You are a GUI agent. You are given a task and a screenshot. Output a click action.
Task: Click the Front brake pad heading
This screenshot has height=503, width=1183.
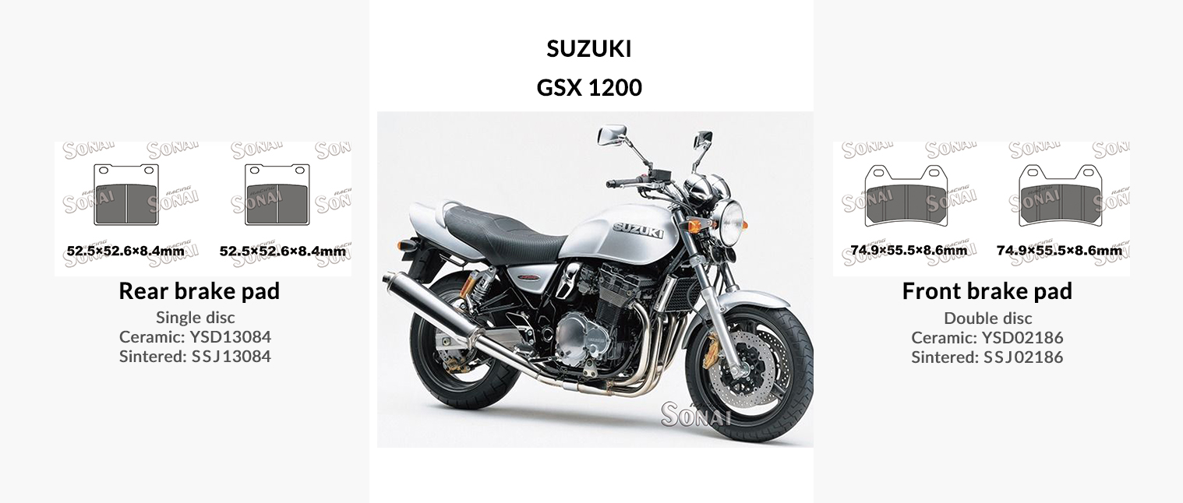pyautogui.click(x=987, y=291)
